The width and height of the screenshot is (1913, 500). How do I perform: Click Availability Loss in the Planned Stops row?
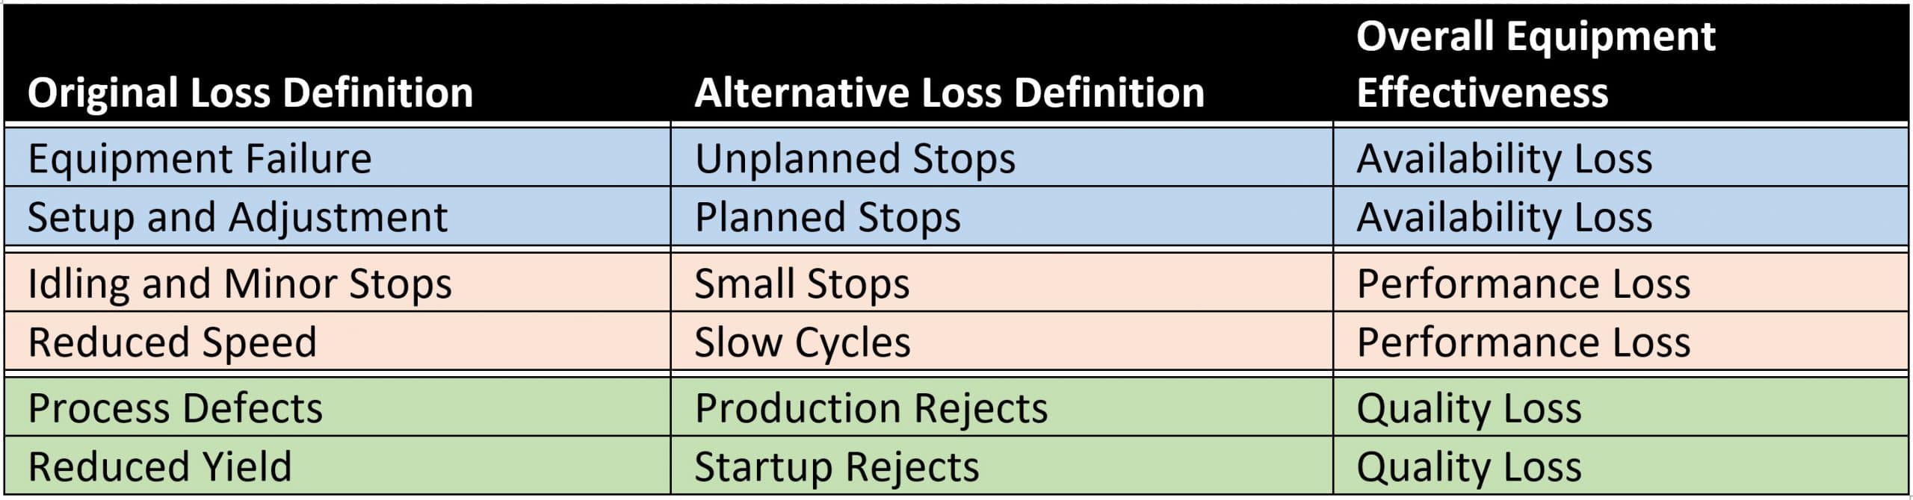click(x=1503, y=217)
